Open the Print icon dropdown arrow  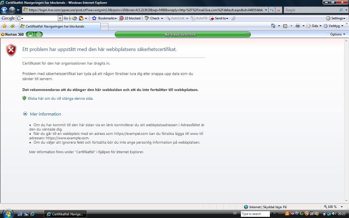click(x=303, y=26)
